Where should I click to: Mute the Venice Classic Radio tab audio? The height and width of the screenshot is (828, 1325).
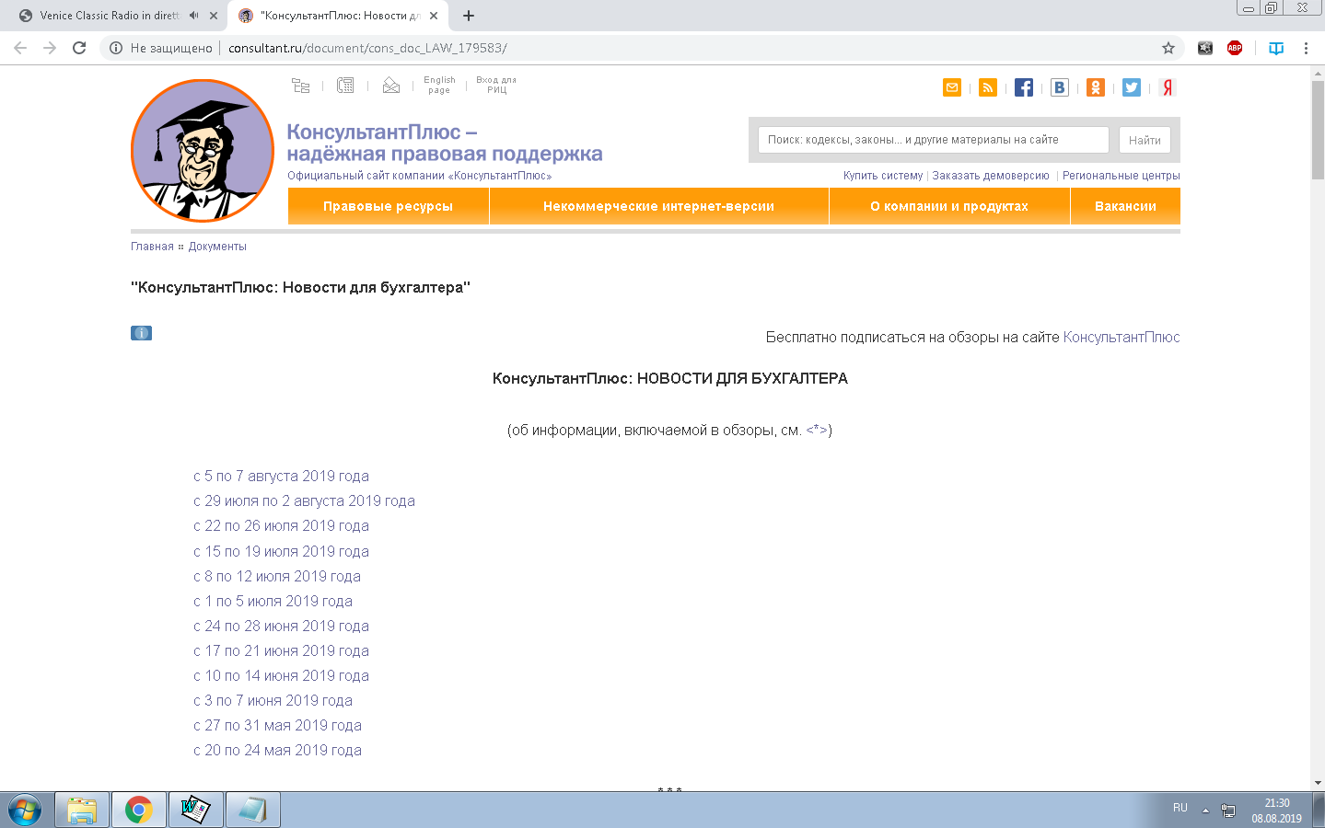pos(194,16)
